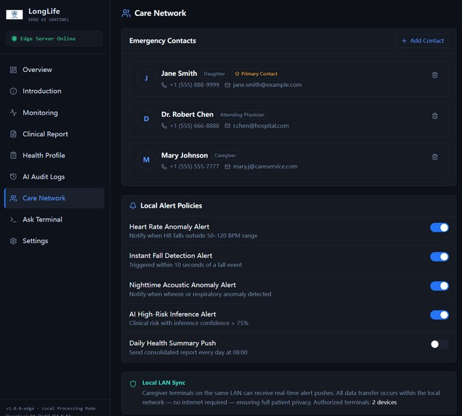Open Health Profile page
Image resolution: width=462 pixels, height=416 pixels.
click(54, 155)
